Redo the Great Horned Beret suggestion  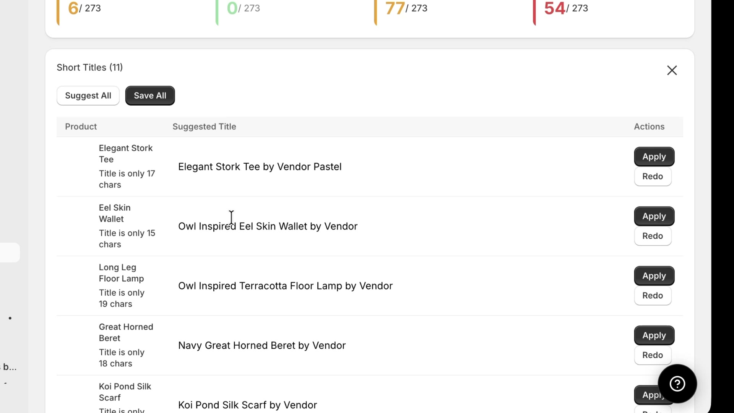tap(653, 355)
